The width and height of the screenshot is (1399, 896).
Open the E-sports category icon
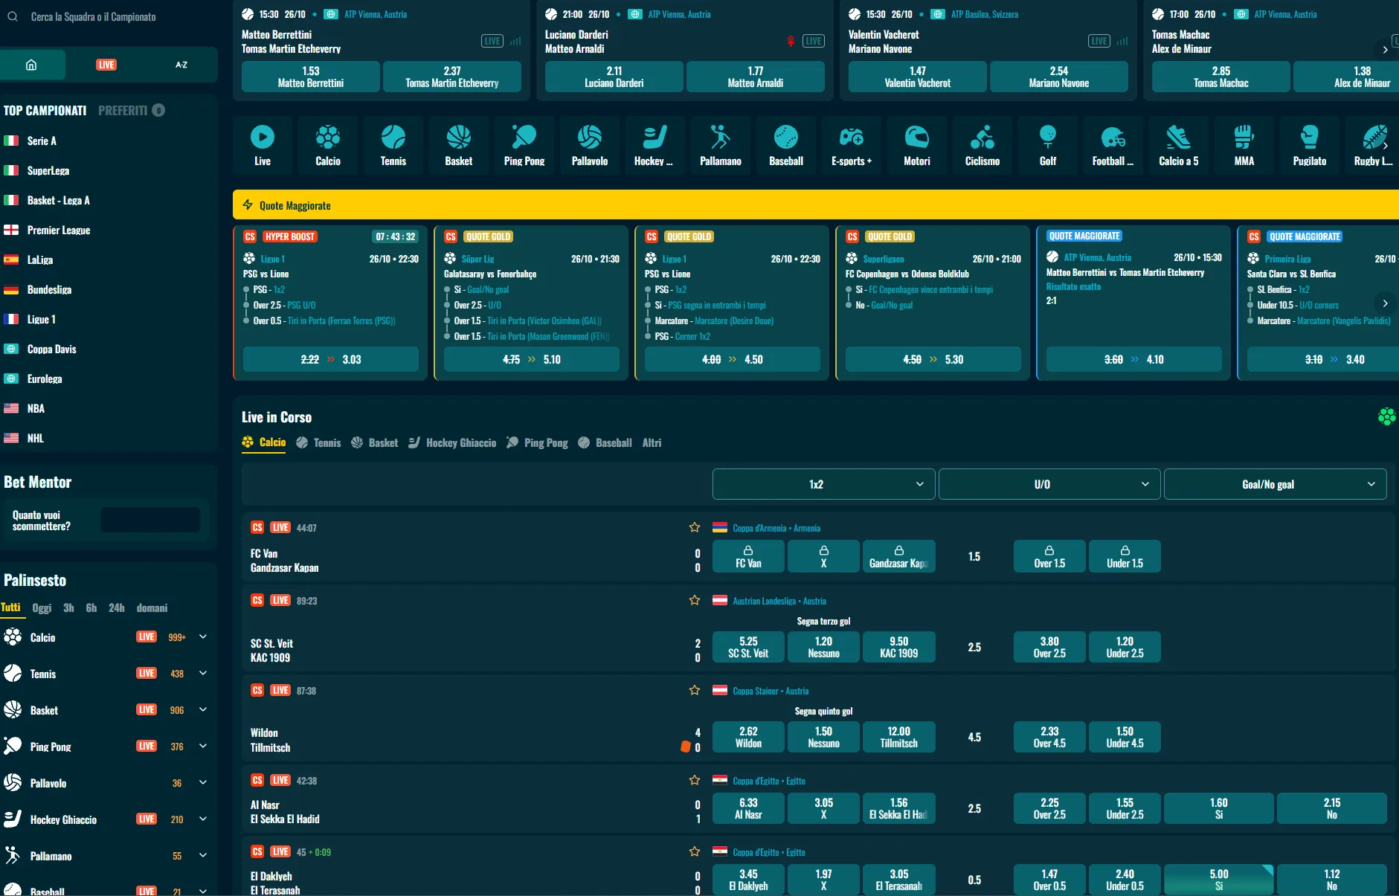852,145
